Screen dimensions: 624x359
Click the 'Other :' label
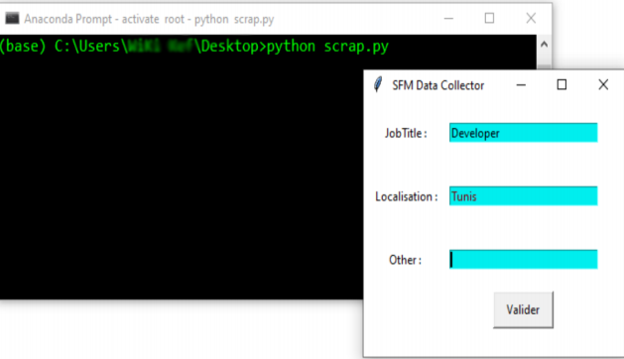coord(405,260)
